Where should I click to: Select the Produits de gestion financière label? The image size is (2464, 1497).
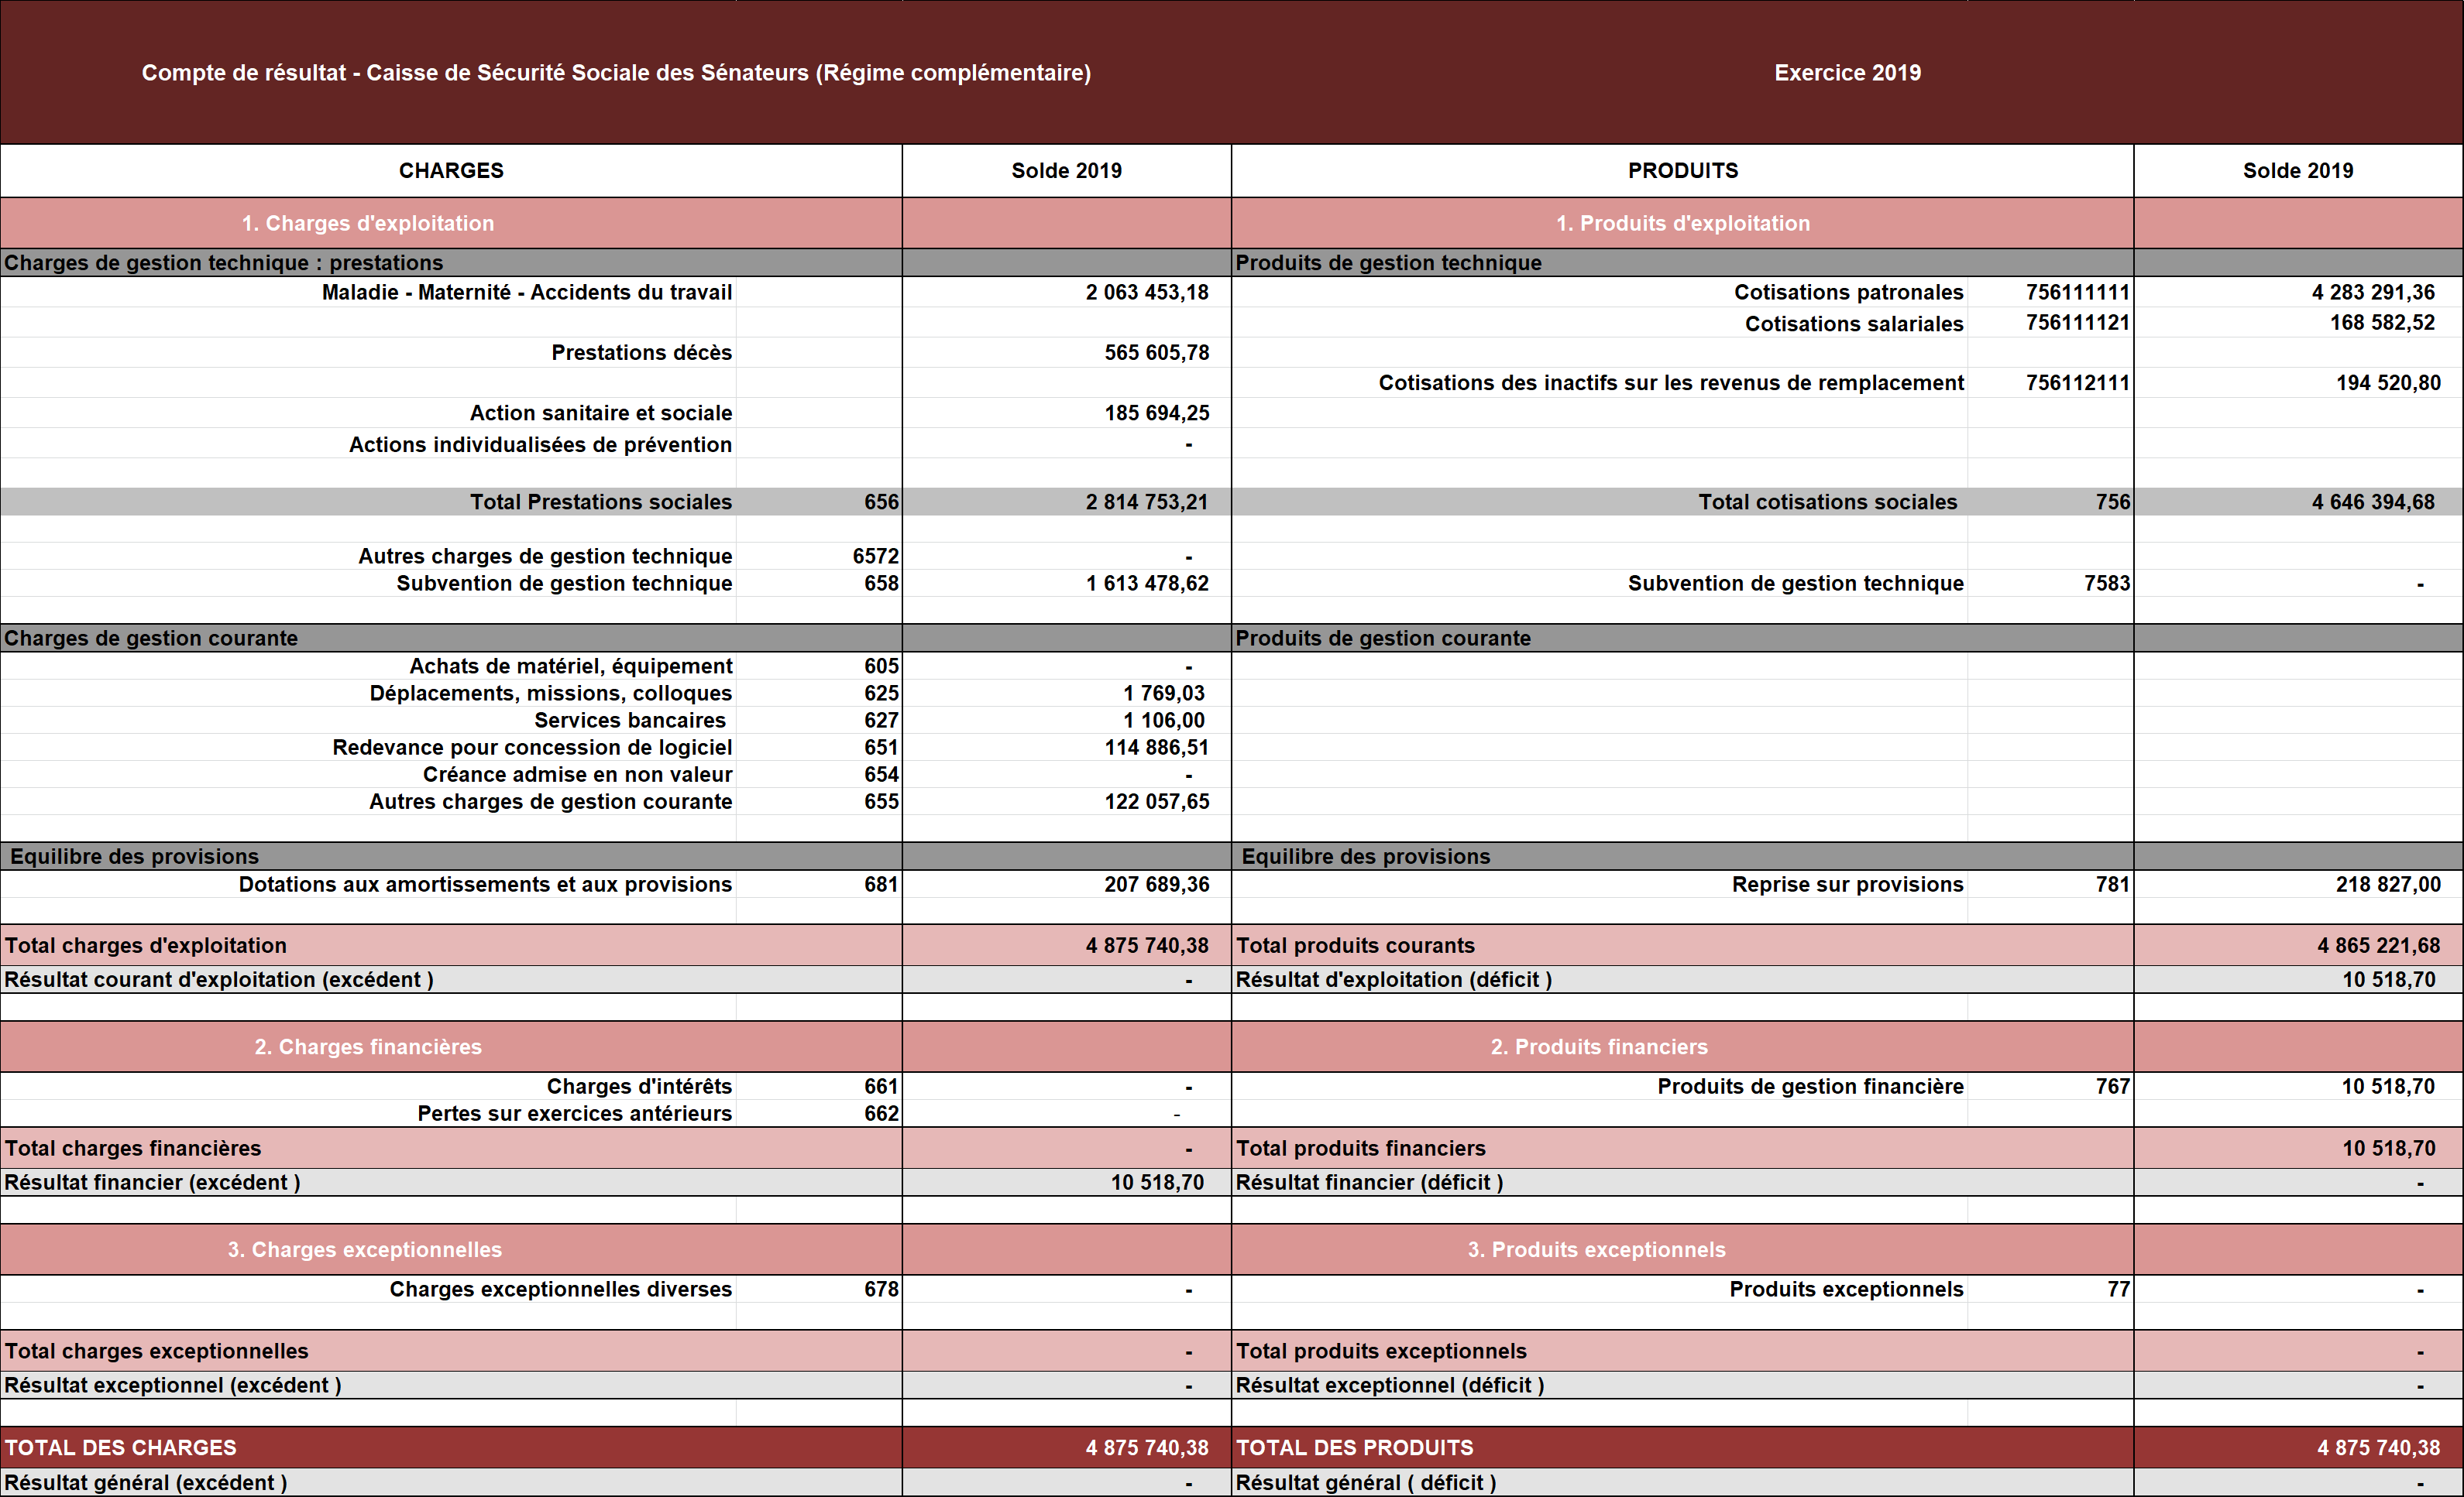coord(1809,1086)
